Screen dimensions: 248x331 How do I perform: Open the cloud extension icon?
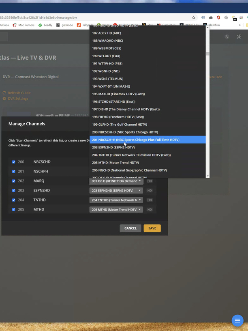[x=211, y=17]
